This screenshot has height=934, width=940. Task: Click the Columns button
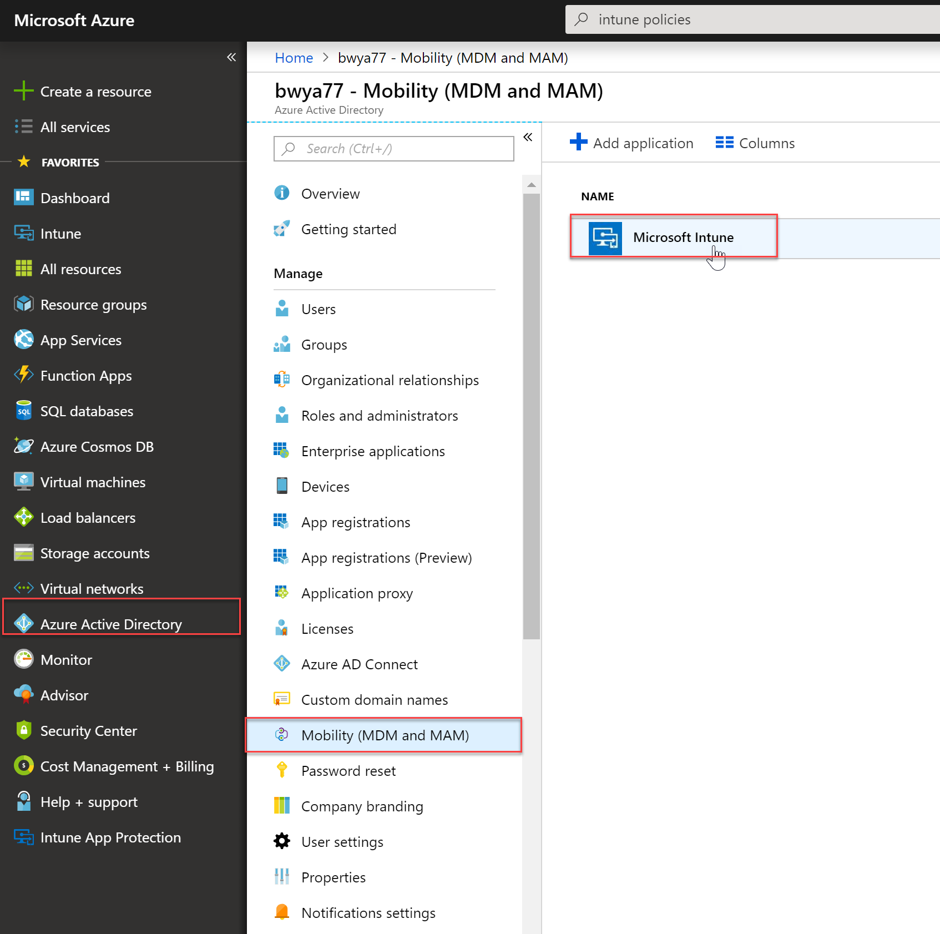click(755, 143)
